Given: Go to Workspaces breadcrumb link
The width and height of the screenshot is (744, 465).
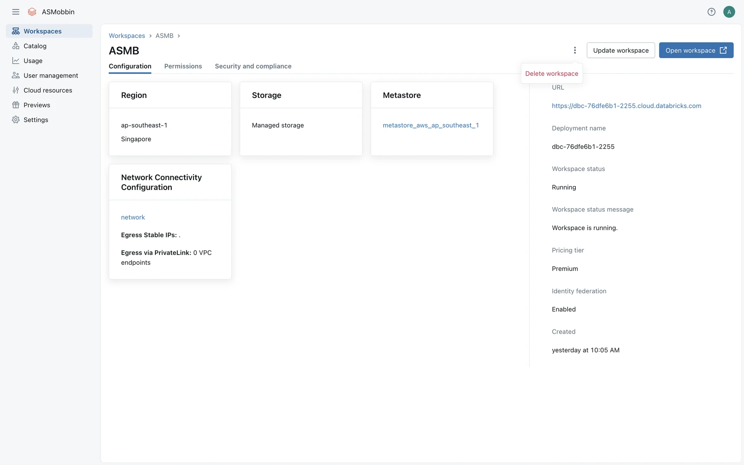Looking at the screenshot, I should (127, 36).
